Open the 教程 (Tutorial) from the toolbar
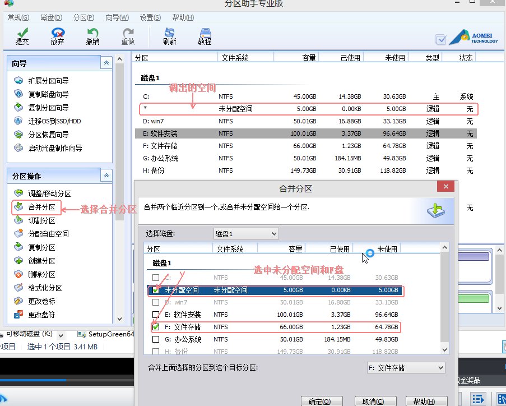This screenshot has height=406, width=506. (204, 35)
